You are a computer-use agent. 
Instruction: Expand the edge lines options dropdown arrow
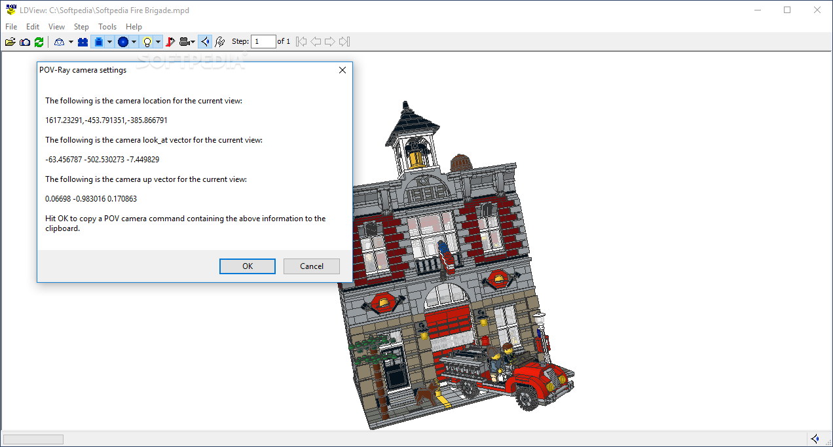click(109, 42)
